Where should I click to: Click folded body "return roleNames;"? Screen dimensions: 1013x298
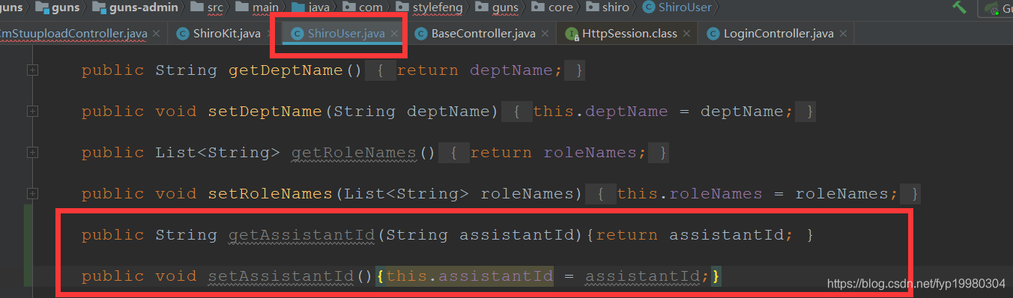[x=558, y=153]
